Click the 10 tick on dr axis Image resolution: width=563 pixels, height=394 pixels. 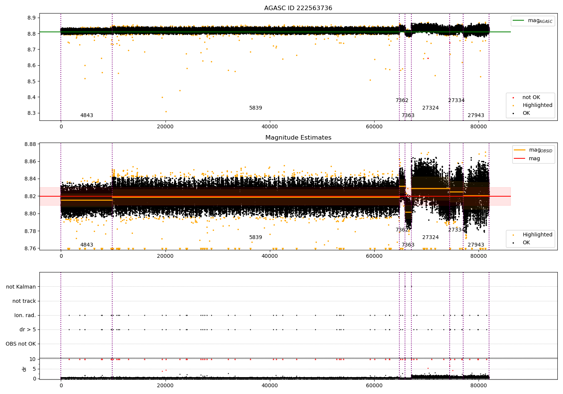click(33, 359)
